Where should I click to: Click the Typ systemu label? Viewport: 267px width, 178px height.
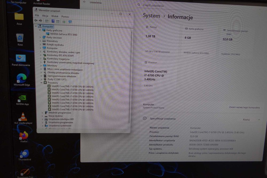155,149
